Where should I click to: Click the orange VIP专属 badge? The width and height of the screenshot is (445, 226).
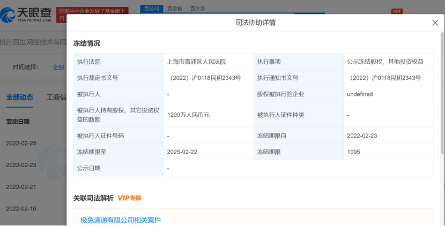[129, 198]
